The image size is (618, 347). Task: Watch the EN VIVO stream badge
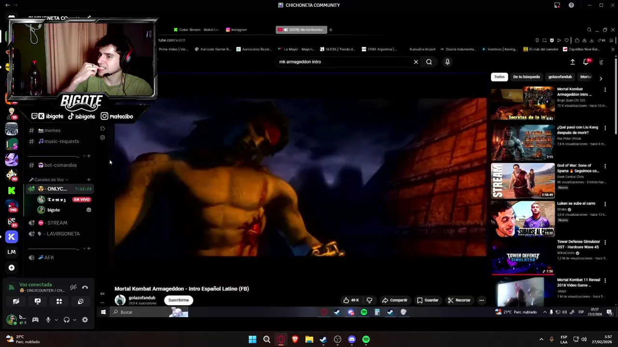click(82, 200)
